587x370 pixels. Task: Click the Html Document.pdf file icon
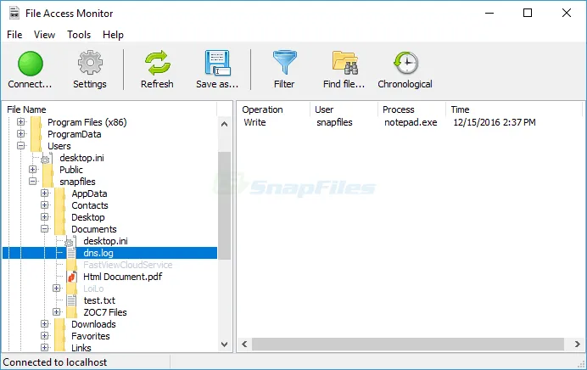click(x=71, y=277)
